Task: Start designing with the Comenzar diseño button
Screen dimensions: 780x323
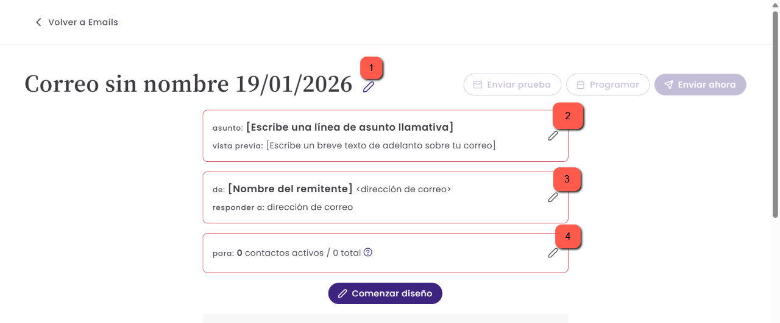Action: (385, 293)
